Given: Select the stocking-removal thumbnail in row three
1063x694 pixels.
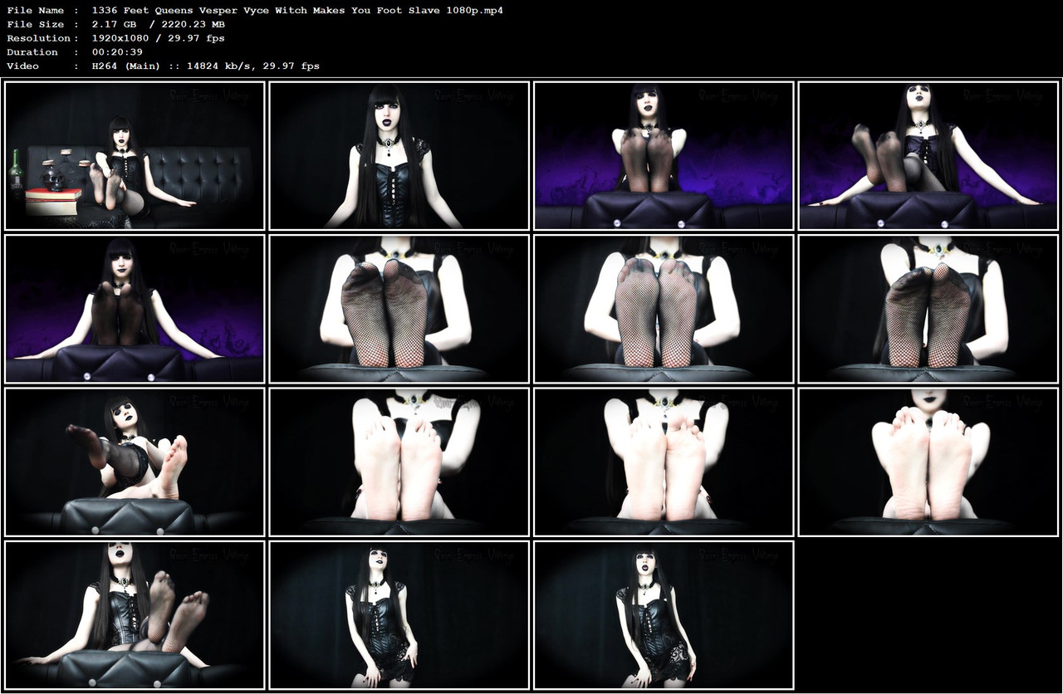Looking at the screenshot, I should (x=135, y=460).
